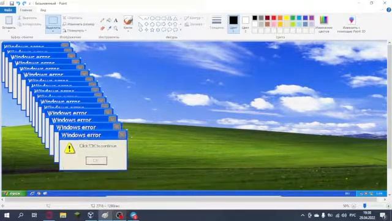This screenshot has width=392, height=221.
Task: Open Edit with Paint 3D
Action: pyautogui.click(x=351, y=24)
